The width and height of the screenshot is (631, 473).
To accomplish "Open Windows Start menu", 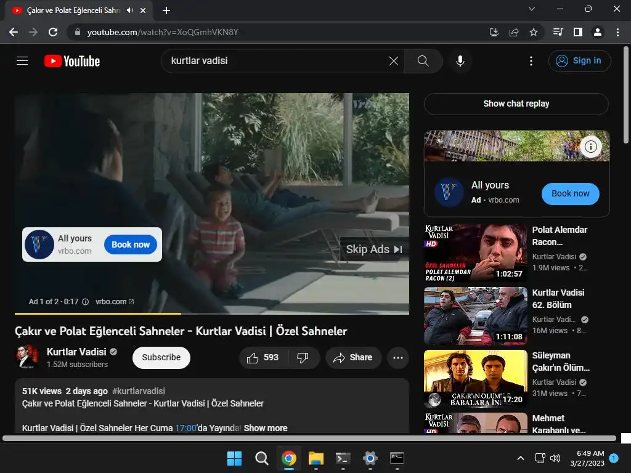I will [234, 458].
